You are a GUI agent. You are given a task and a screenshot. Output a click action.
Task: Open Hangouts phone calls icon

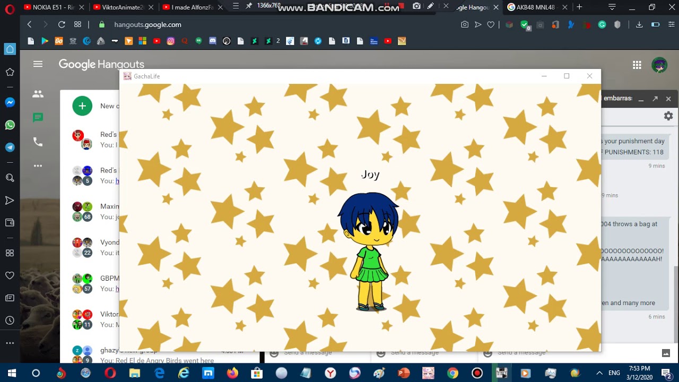(x=38, y=142)
